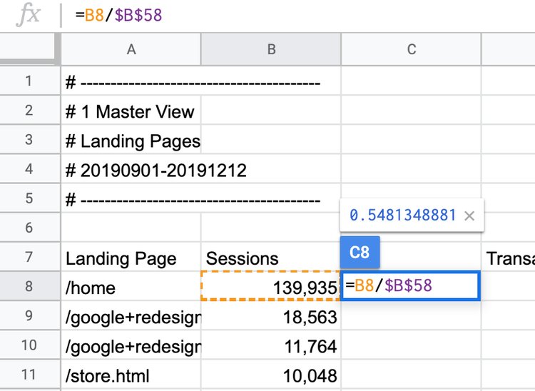Click the /home cell
535x391 pixels.
pos(131,286)
